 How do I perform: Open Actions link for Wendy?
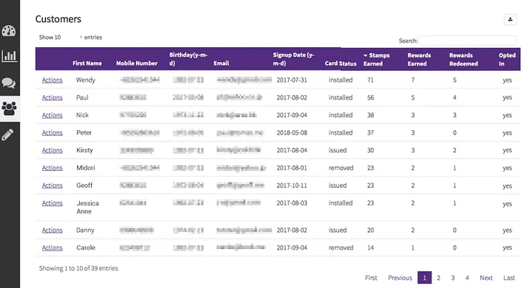tap(52, 80)
